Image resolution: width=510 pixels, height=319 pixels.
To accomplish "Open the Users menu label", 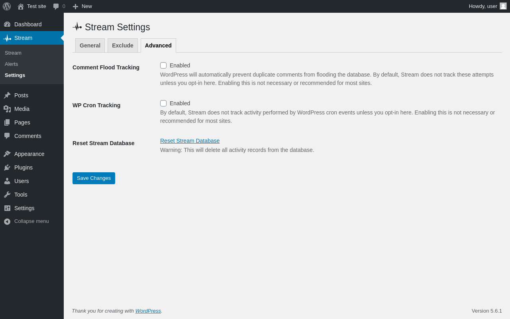I will click(x=22, y=181).
